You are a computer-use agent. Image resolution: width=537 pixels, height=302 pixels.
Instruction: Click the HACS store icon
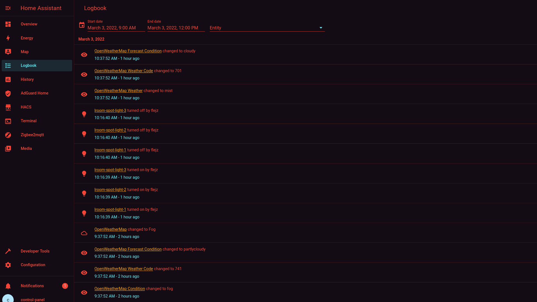tap(8, 107)
